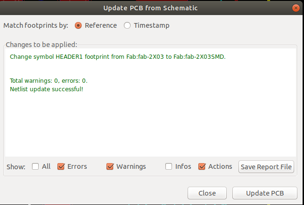The image size is (304, 205).
Task: Select the Timestamp radio button
Action: 127,25
